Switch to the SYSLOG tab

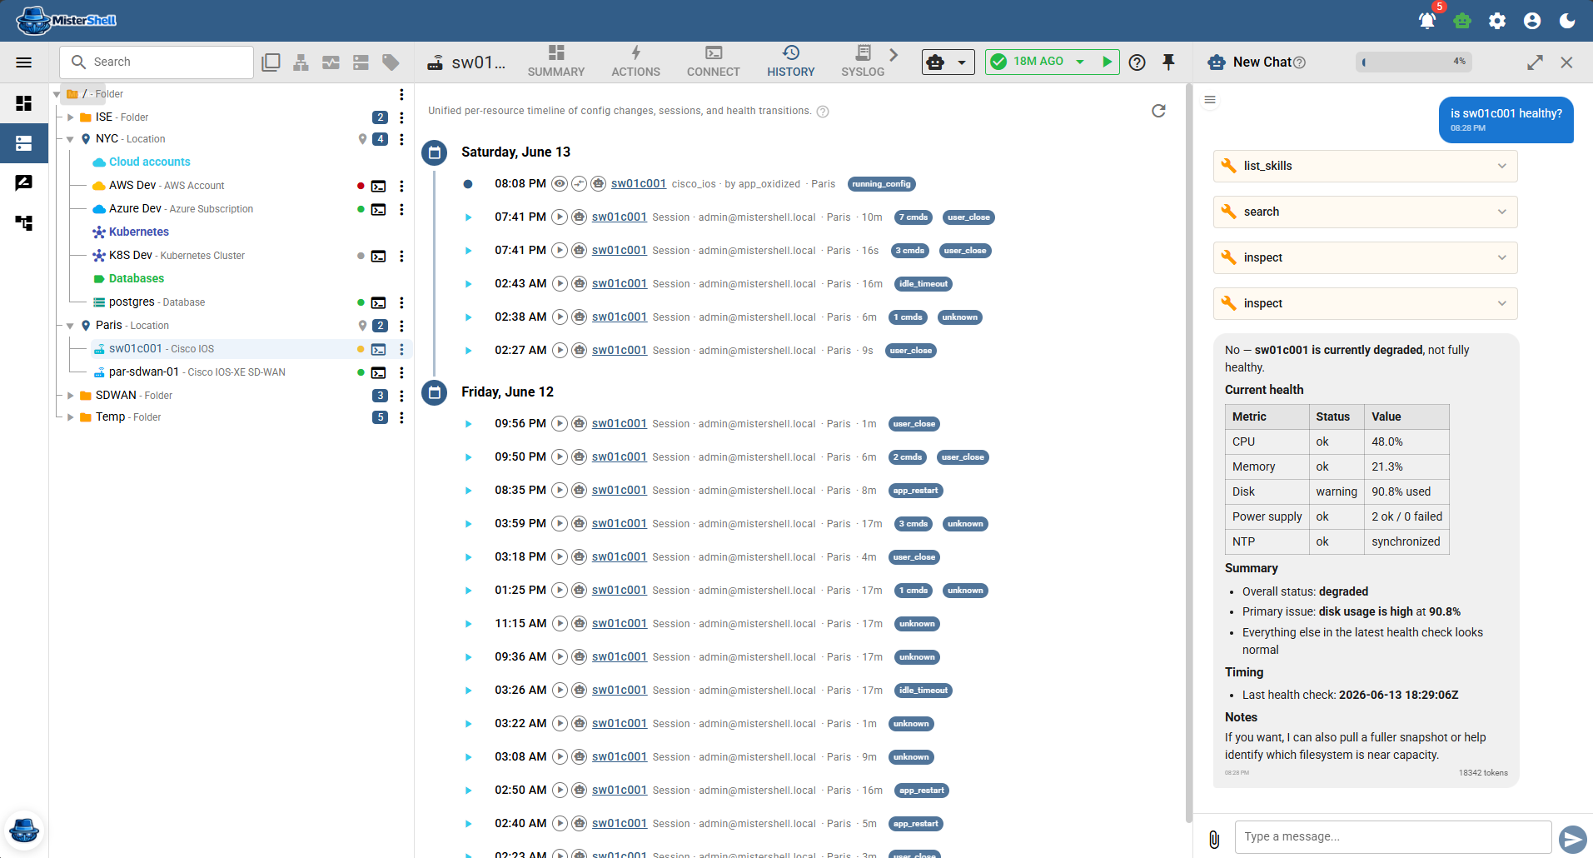tap(863, 62)
